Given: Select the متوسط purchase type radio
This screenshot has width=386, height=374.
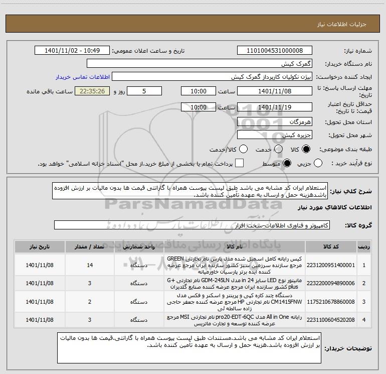Looking at the screenshot, I should tap(287, 163).
